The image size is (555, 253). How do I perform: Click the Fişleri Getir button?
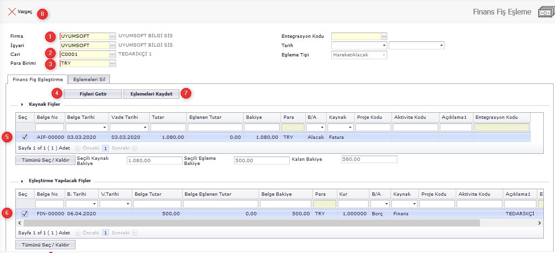pos(93,94)
